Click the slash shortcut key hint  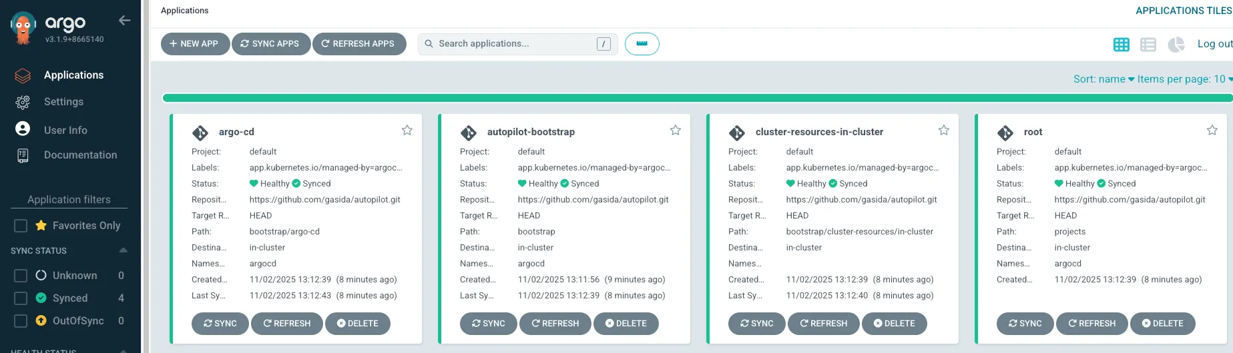coord(603,44)
